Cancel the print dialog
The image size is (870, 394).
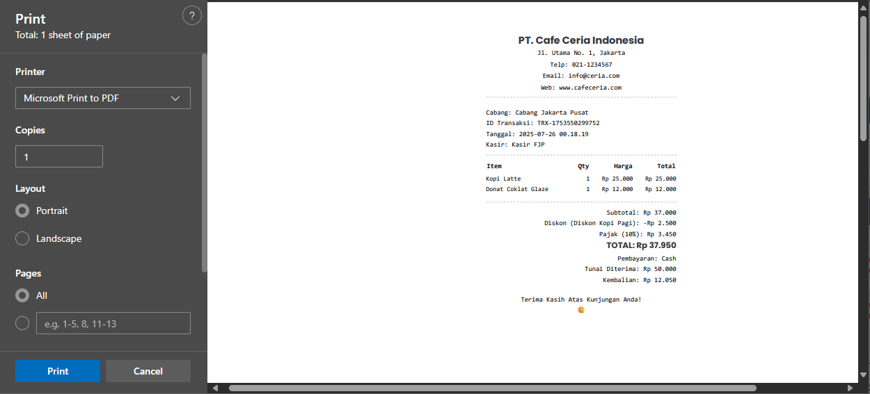click(x=148, y=371)
